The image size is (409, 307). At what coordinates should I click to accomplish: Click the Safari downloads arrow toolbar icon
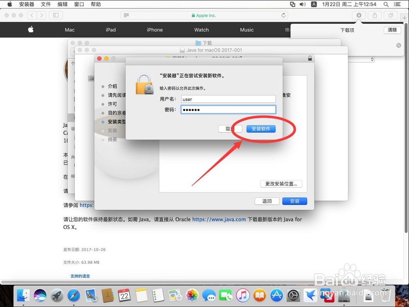(x=359, y=15)
